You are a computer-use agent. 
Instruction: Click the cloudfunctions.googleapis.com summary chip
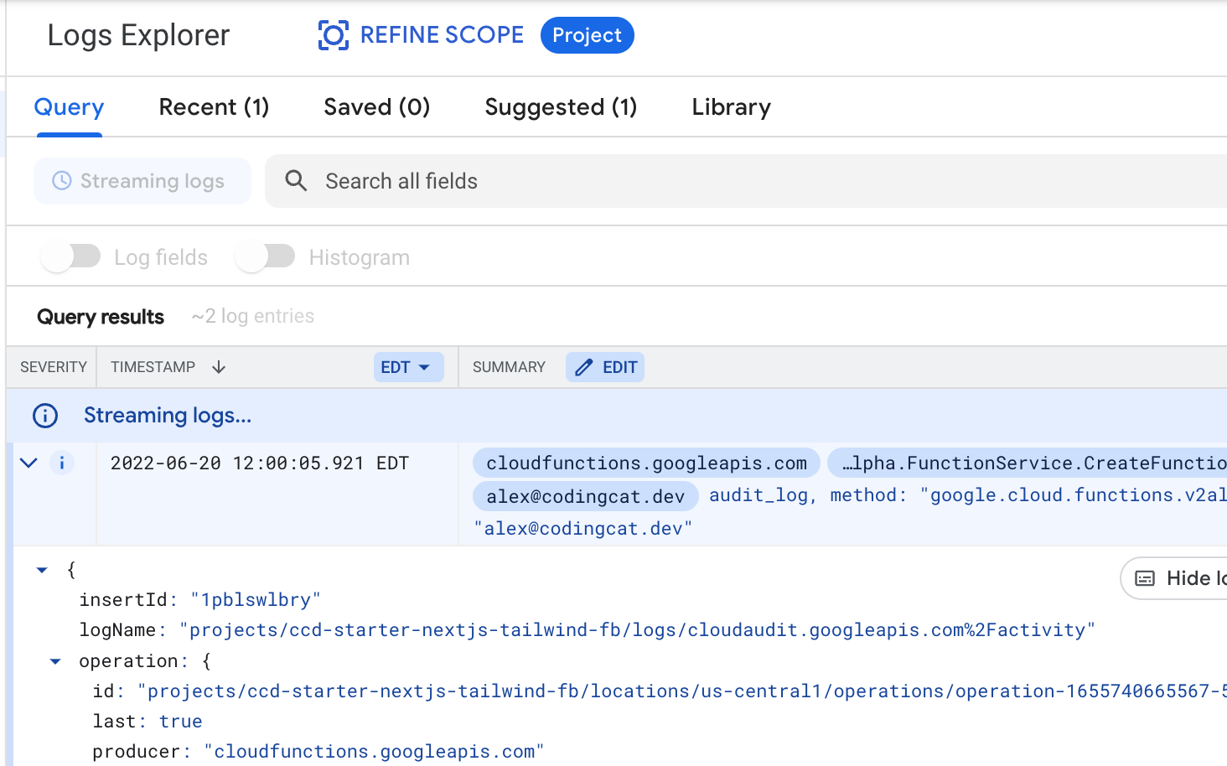pyautogui.click(x=646, y=463)
